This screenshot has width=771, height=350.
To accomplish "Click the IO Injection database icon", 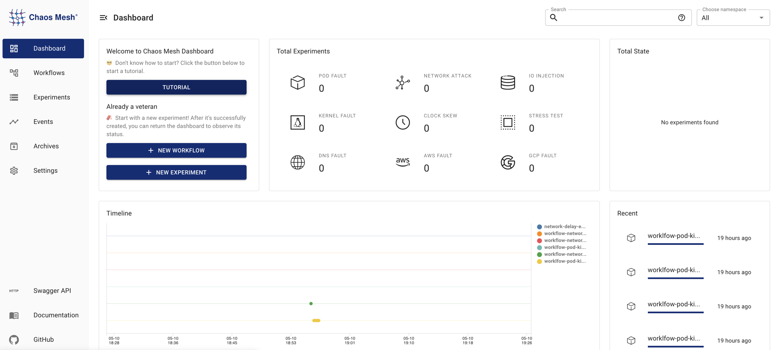I will tap(508, 83).
